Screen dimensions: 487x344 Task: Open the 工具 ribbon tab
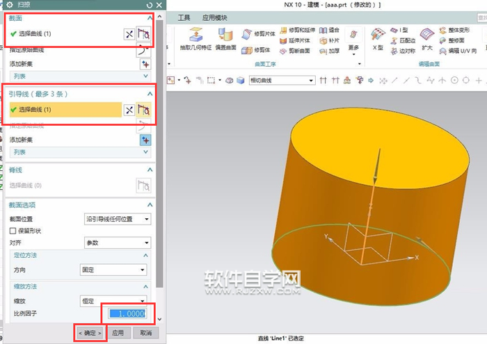click(184, 18)
